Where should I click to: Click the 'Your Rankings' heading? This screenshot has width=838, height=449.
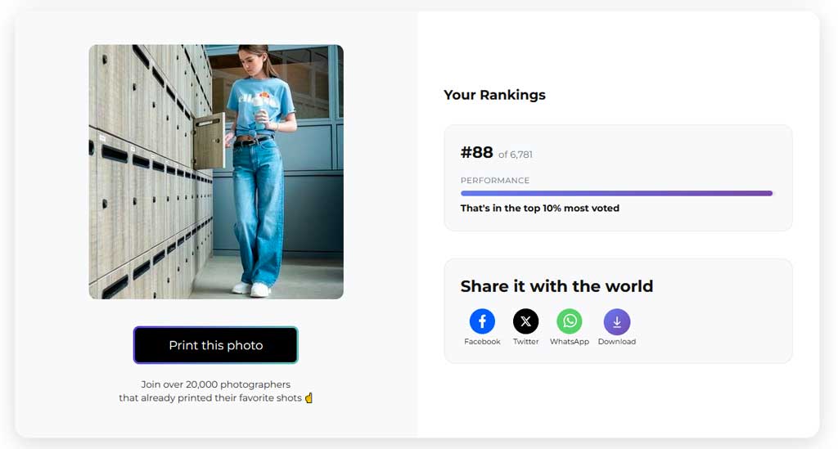click(x=495, y=95)
